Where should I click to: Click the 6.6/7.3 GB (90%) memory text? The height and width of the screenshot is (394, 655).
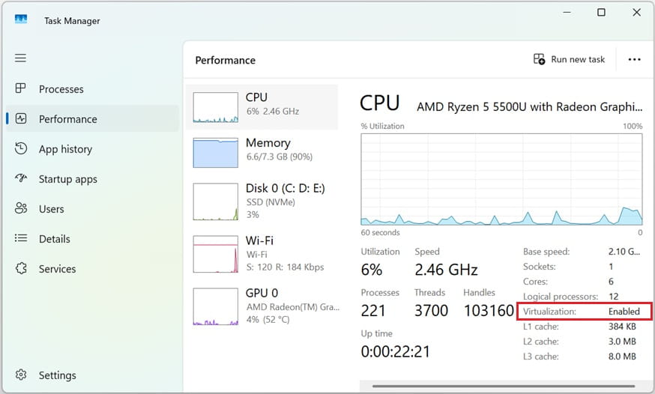[x=280, y=157]
